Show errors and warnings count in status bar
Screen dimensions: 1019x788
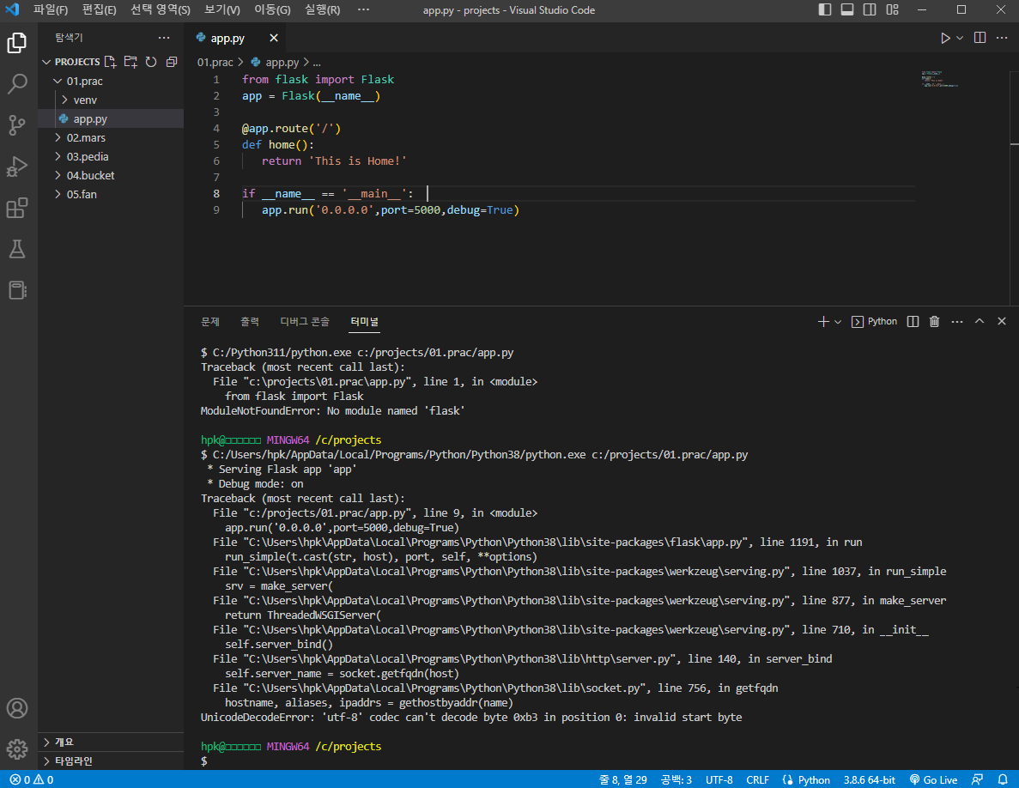[x=32, y=779]
